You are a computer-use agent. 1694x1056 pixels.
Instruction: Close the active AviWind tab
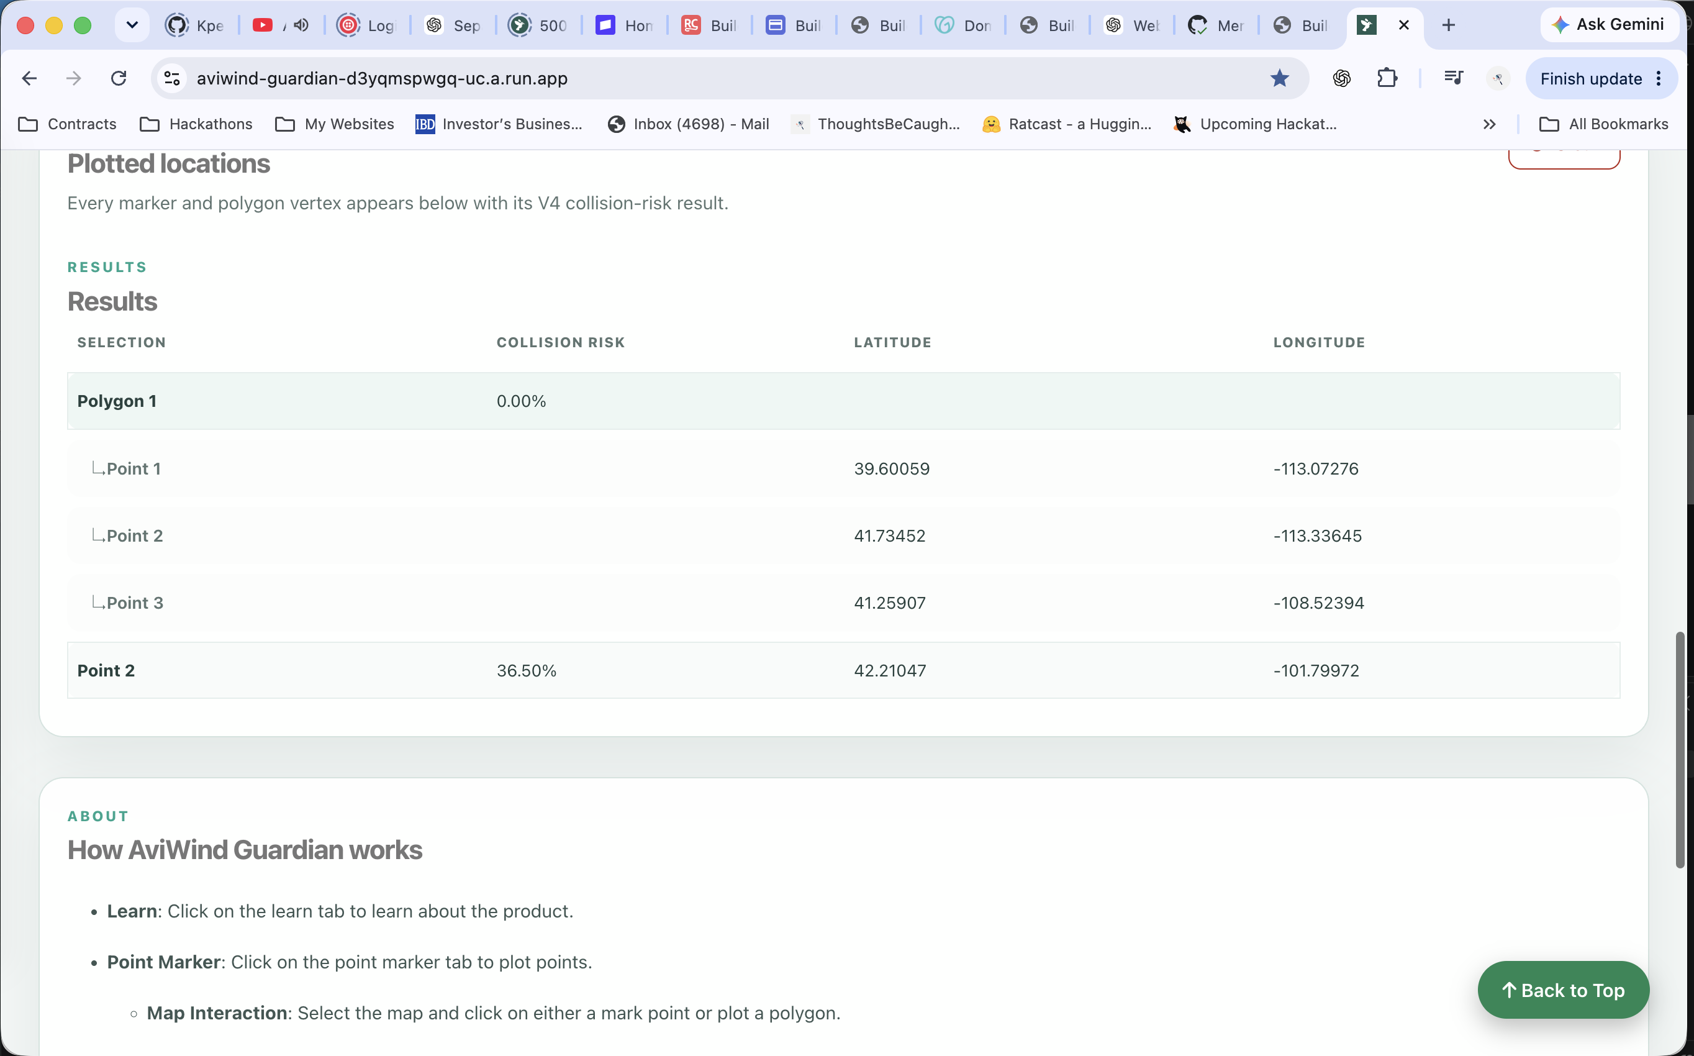1403,26
